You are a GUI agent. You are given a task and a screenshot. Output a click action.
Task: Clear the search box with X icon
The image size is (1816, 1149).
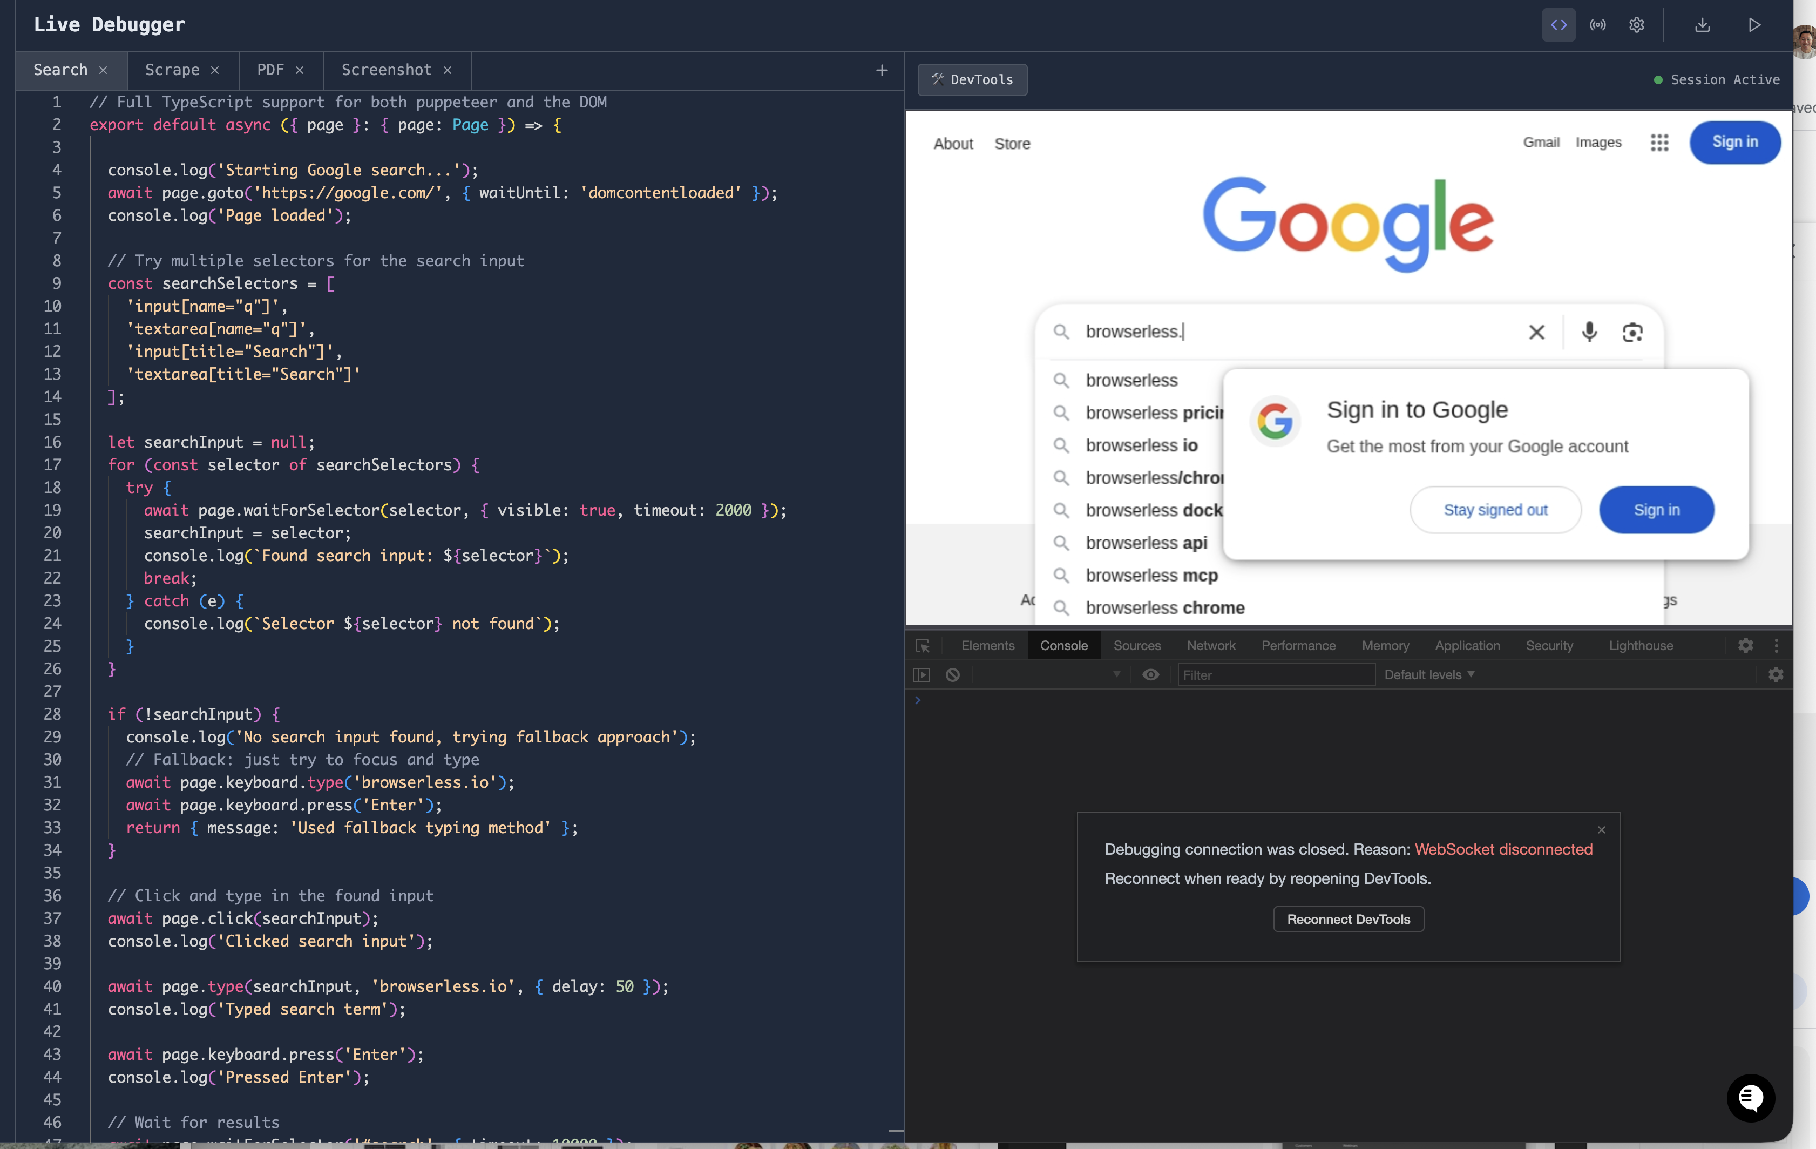(1536, 331)
